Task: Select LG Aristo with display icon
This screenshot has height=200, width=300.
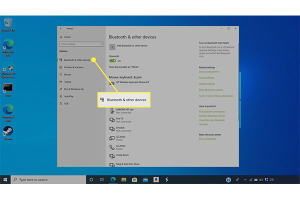Action: click(117, 138)
